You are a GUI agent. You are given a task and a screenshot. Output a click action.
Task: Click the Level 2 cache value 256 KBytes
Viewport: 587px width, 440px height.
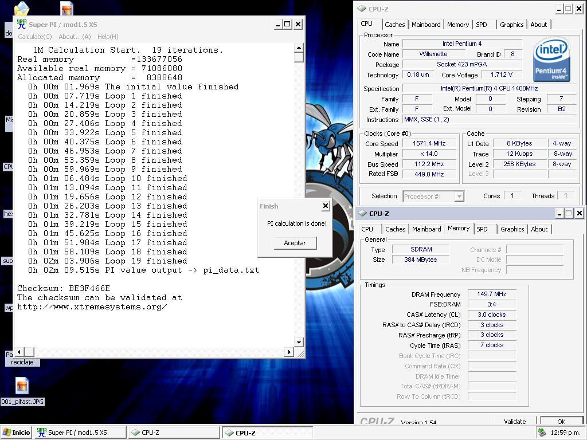click(519, 164)
